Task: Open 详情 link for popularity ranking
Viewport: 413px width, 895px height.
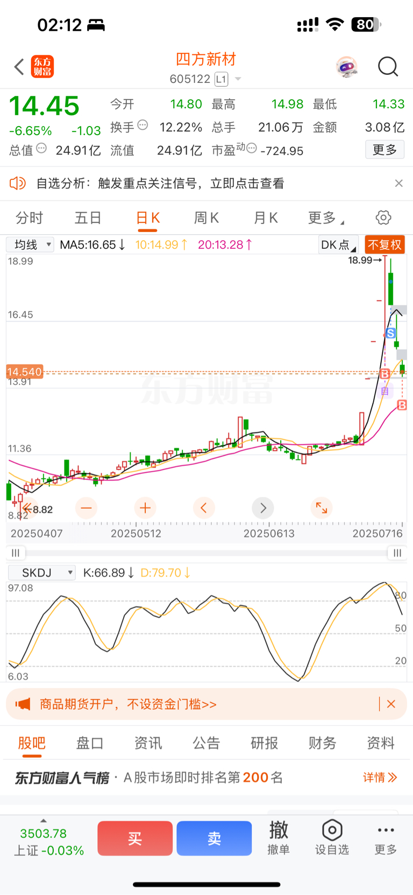Action: click(x=380, y=777)
